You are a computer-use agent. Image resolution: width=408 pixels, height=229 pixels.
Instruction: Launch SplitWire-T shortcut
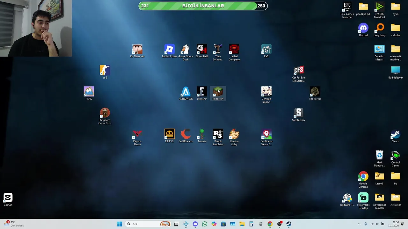(347, 199)
